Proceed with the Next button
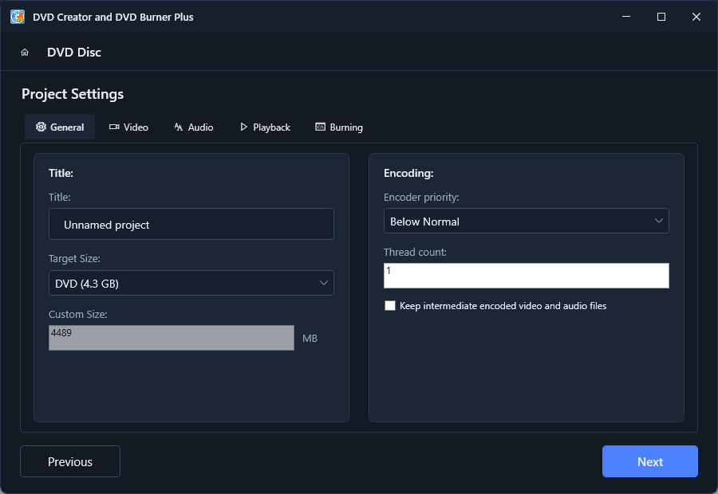This screenshot has width=718, height=494. pos(649,461)
